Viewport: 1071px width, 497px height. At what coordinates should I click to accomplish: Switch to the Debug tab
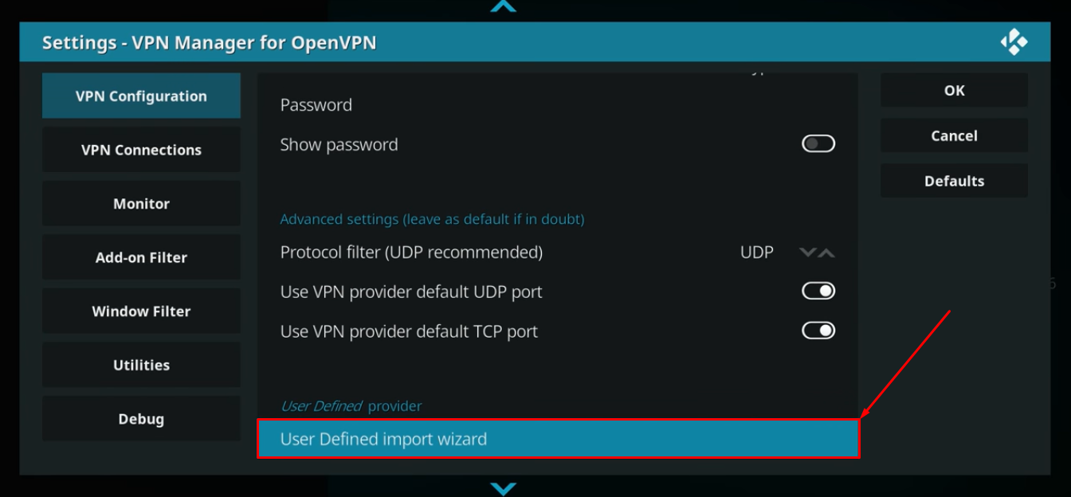(x=141, y=419)
